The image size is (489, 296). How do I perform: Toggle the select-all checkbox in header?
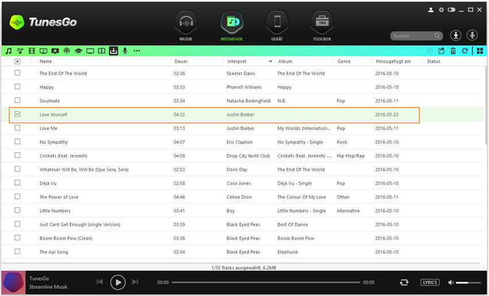(17, 61)
